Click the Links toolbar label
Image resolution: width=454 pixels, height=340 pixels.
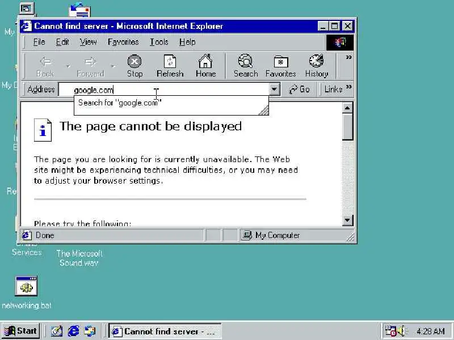tap(333, 90)
